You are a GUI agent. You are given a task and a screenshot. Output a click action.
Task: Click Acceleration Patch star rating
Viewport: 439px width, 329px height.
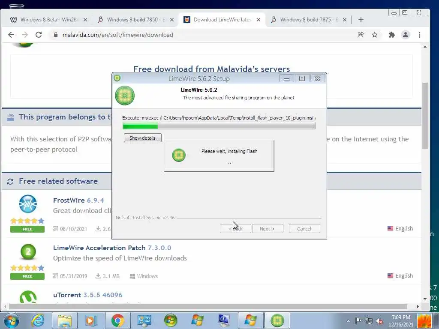pos(27,268)
